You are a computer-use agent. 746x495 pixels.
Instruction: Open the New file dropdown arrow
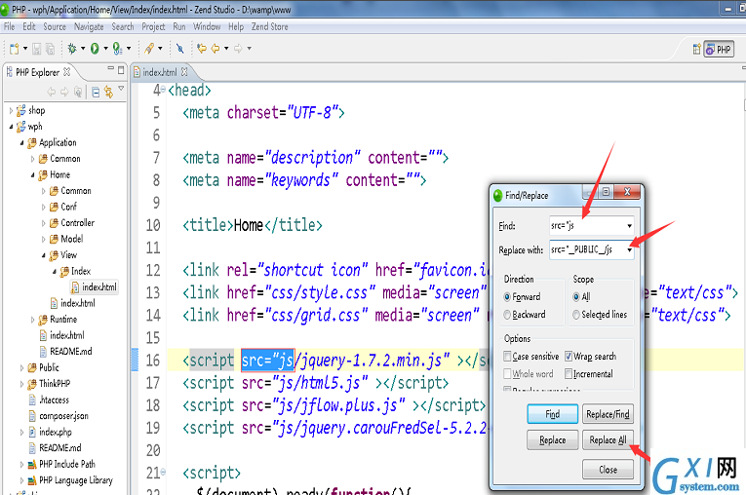[x=25, y=49]
